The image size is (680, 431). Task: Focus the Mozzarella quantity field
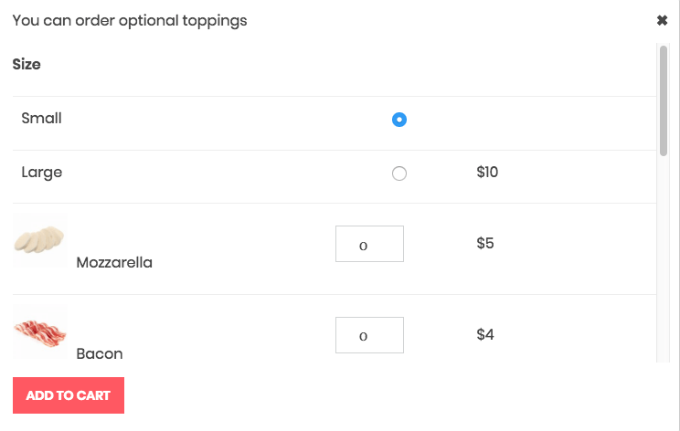pyautogui.click(x=369, y=244)
